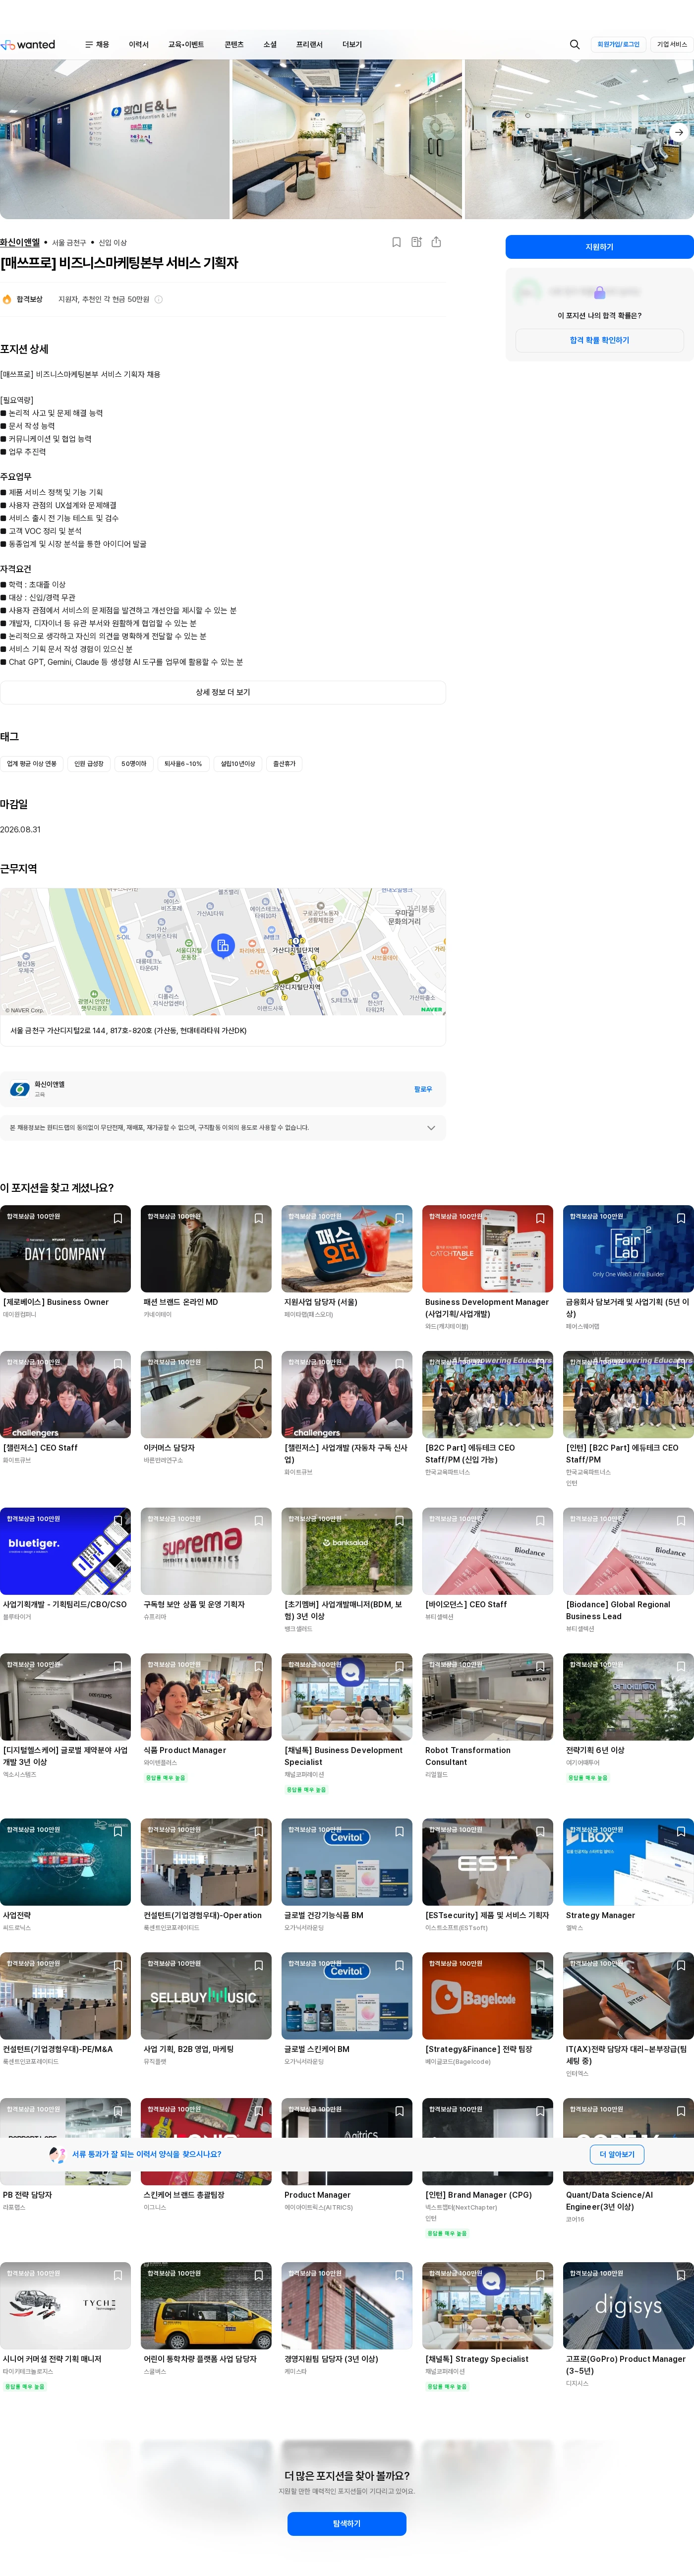Advance office photos with the right arrow
The height and width of the screenshot is (2576, 694).
point(679,132)
